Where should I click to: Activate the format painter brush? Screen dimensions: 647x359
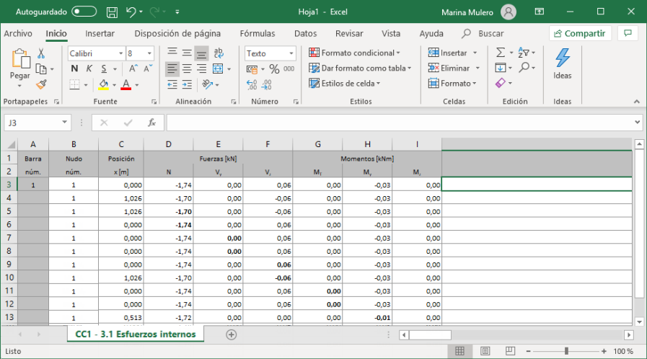41,84
